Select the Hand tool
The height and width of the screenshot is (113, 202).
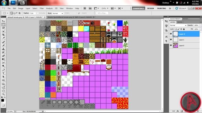coord(3,91)
